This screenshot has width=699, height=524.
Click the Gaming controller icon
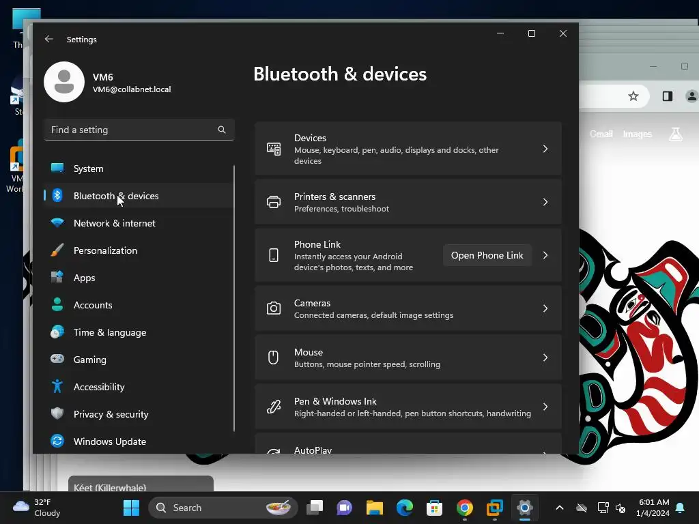[x=57, y=359]
